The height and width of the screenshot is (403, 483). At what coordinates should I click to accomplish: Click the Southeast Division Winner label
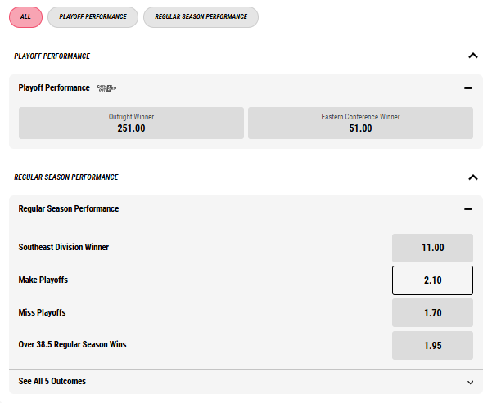pos(64,247)
